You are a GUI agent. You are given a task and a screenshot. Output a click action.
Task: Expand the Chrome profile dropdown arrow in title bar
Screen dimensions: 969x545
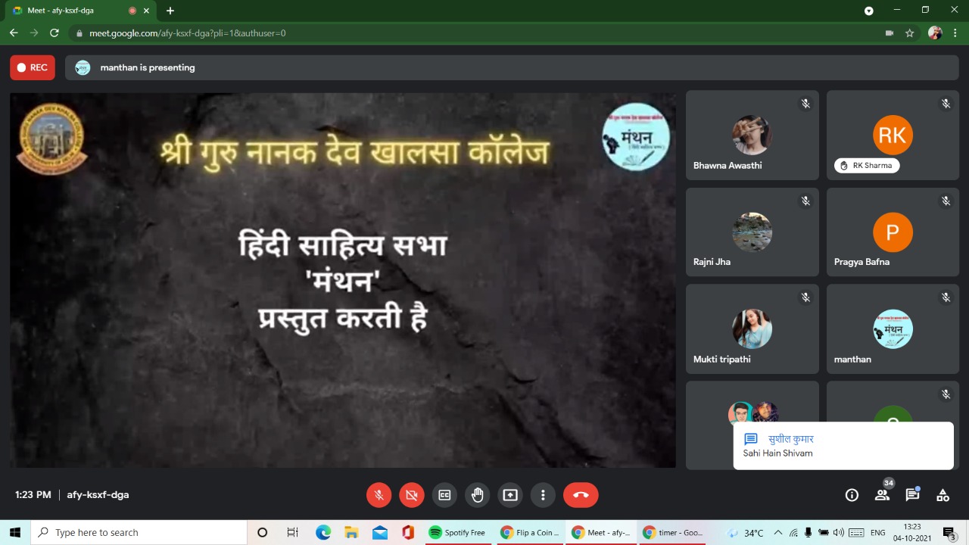869,11
